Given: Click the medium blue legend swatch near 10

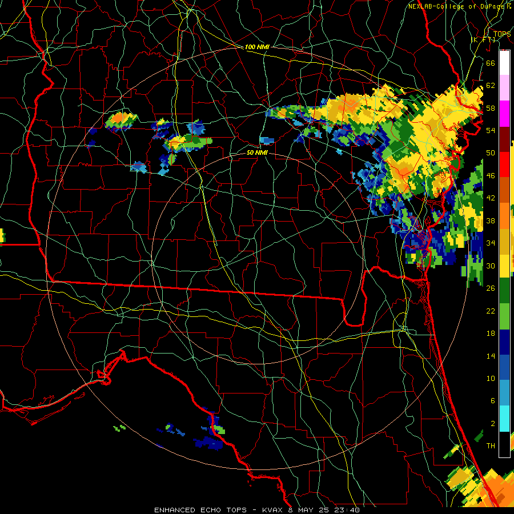Looking at the screenshot, I should (x=504, y=367).
